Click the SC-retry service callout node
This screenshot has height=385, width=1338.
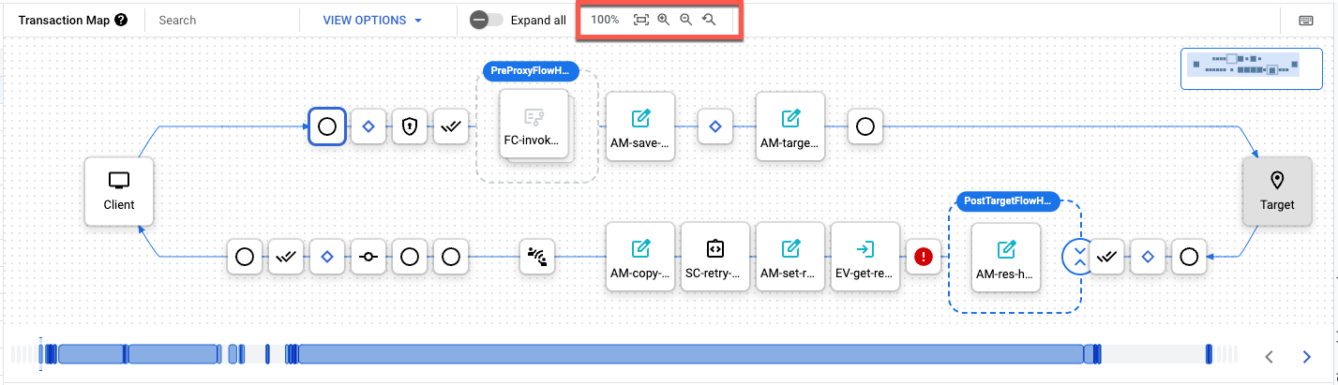[714, 256]
